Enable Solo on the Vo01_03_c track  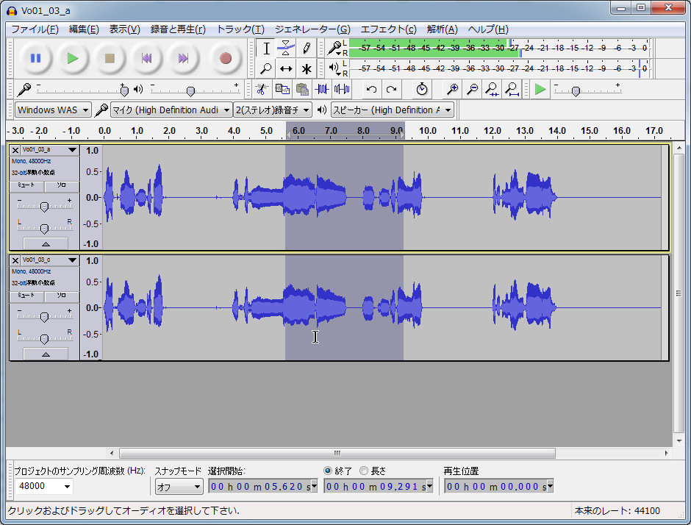pyautogui.click(x=62, y=296)
